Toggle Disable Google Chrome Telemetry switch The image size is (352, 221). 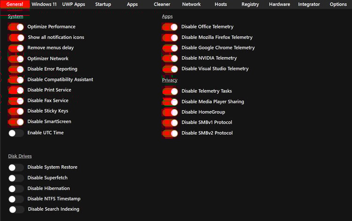(170, 48)
